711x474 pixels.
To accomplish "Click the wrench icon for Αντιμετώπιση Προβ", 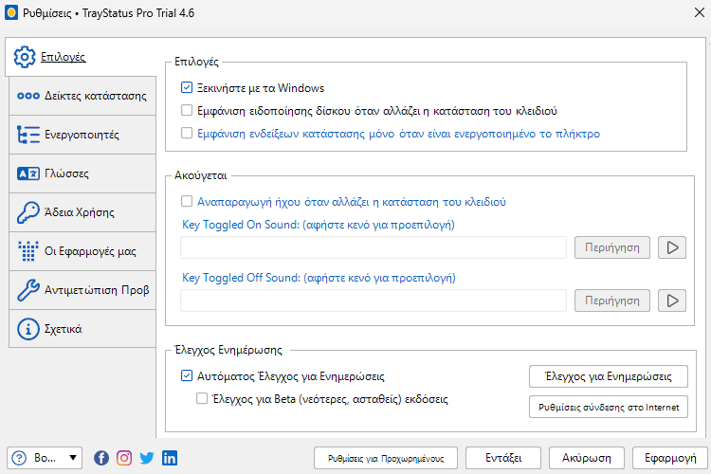I will [28, 290].
